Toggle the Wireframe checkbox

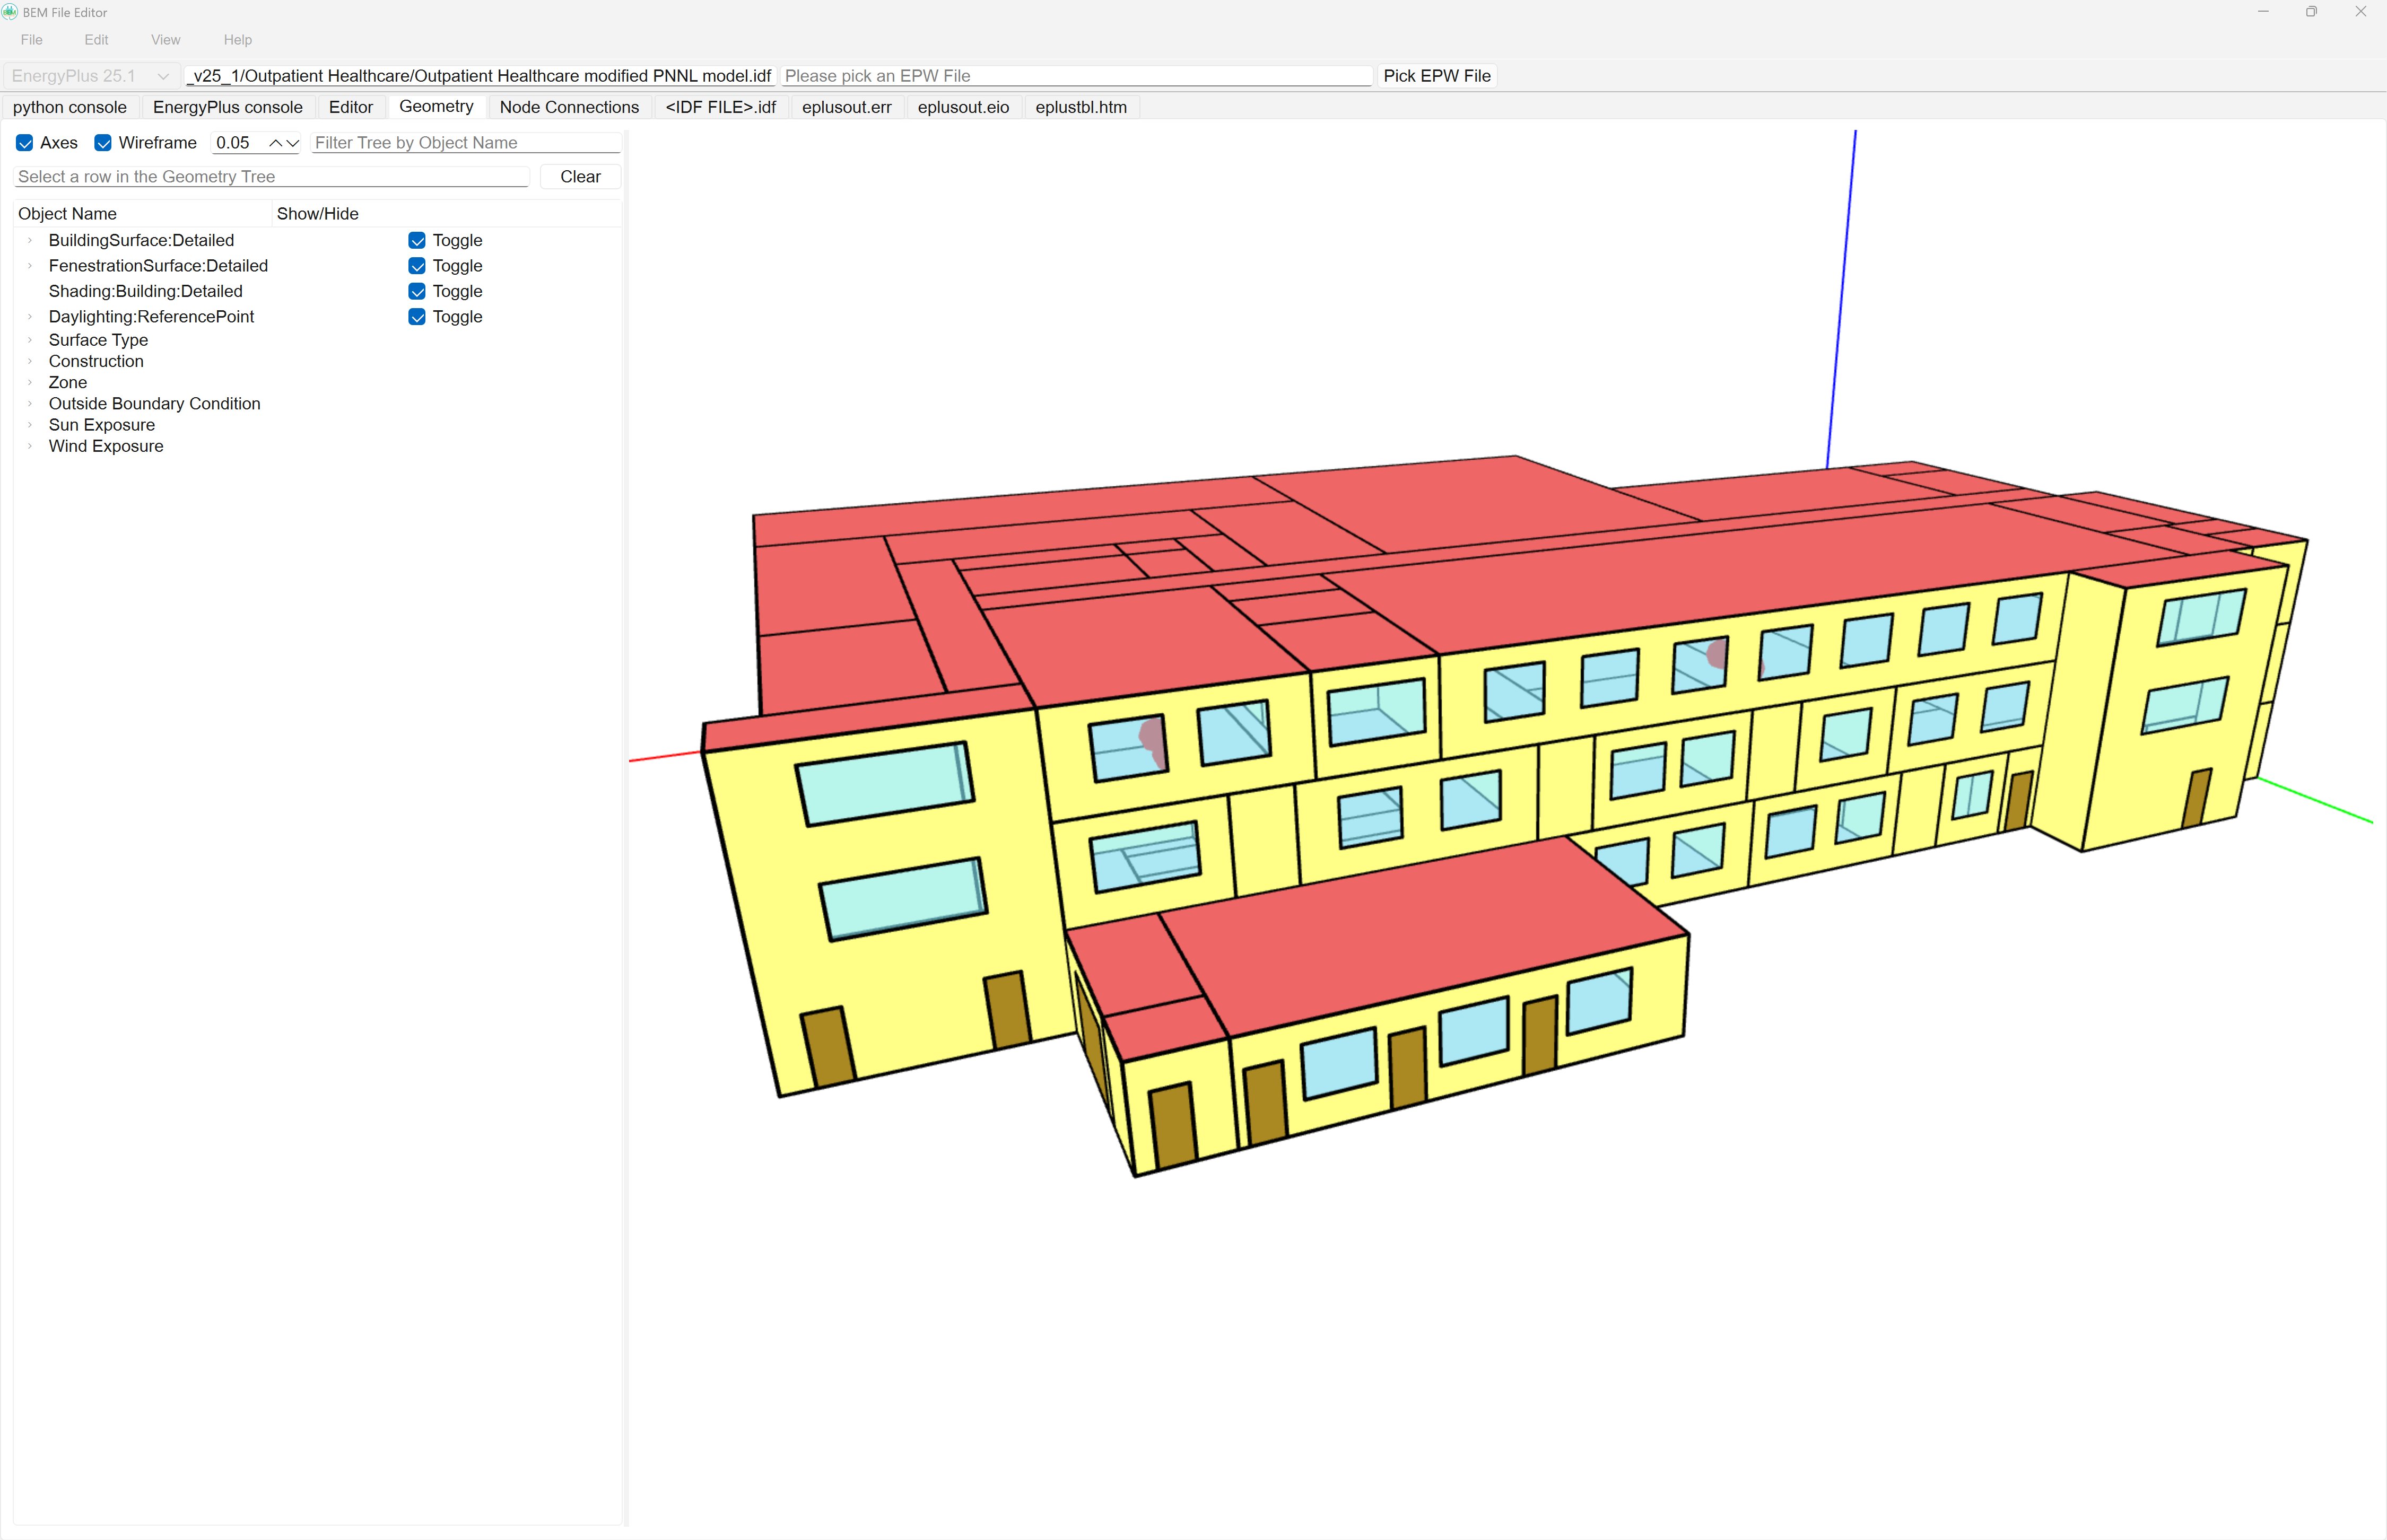point(103,143)
